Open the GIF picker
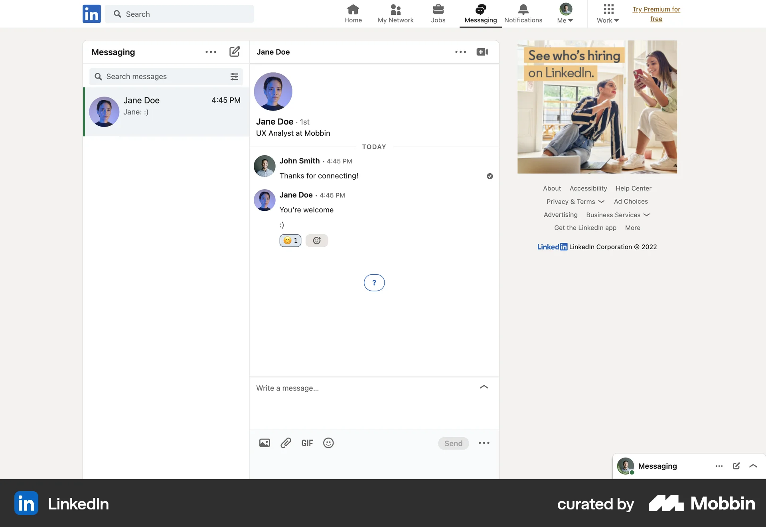Screen dimensions: 766x527 tap(307, 443)
